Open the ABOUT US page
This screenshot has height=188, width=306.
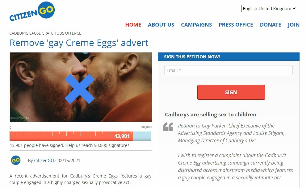(x=161, y=25)
